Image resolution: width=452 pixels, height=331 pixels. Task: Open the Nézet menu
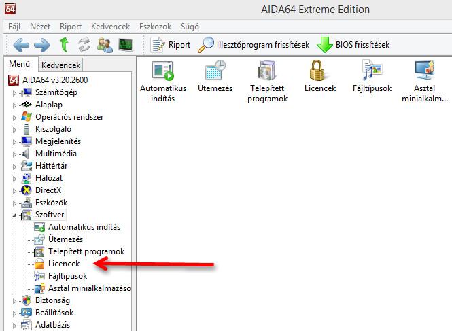(x=40, y=27)
